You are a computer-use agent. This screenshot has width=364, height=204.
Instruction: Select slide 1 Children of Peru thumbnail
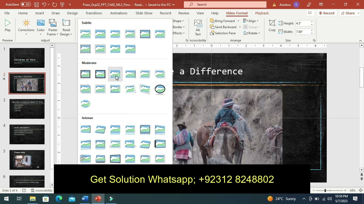point(27,58)
